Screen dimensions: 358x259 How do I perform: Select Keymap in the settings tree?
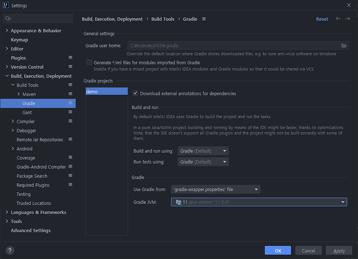coord(20,40)
